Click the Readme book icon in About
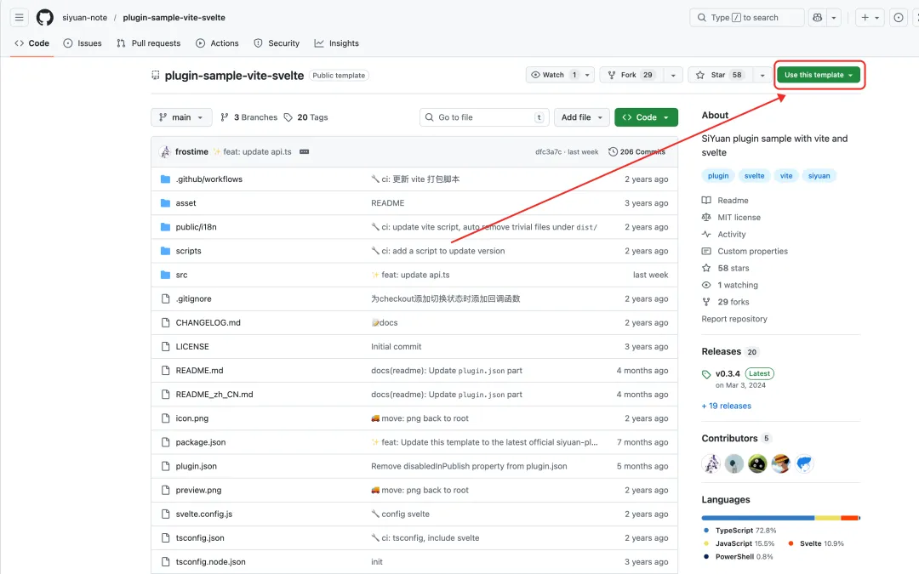The height and width of the screenshot is (574, 919). 706,201
